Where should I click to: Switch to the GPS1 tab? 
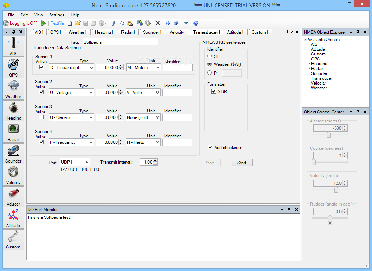tap(55, 32)
